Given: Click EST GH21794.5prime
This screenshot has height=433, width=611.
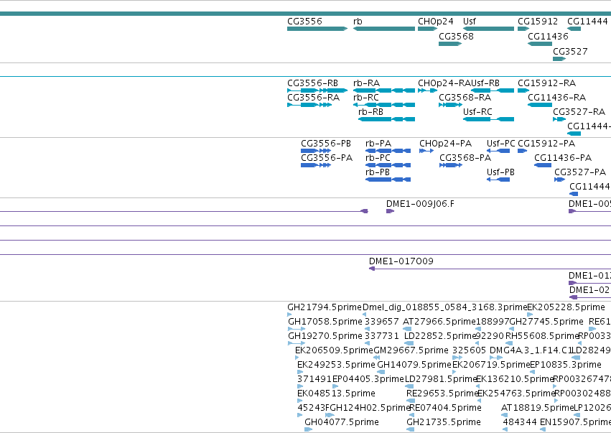Looking at the screenshot, I should click(x=289, y=315).
